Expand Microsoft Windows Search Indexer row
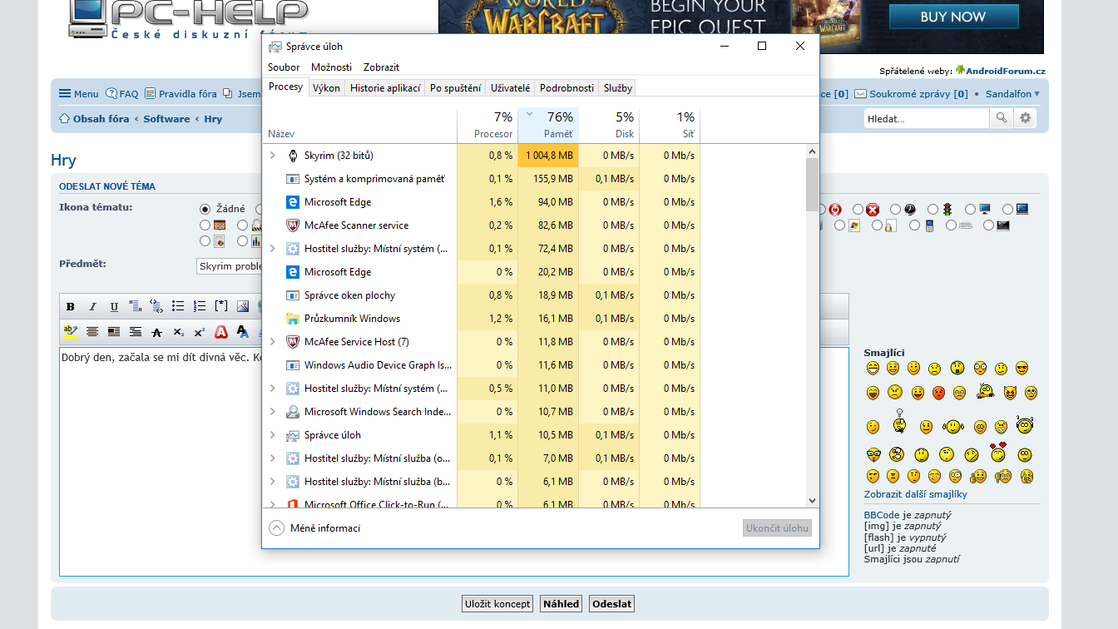The height and width of the screenshot is (629, 1118). click(x=272, y=411)
